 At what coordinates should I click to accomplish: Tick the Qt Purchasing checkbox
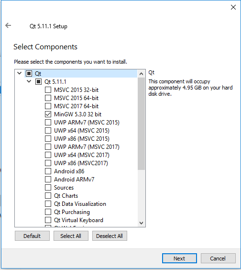coord(48,212)
